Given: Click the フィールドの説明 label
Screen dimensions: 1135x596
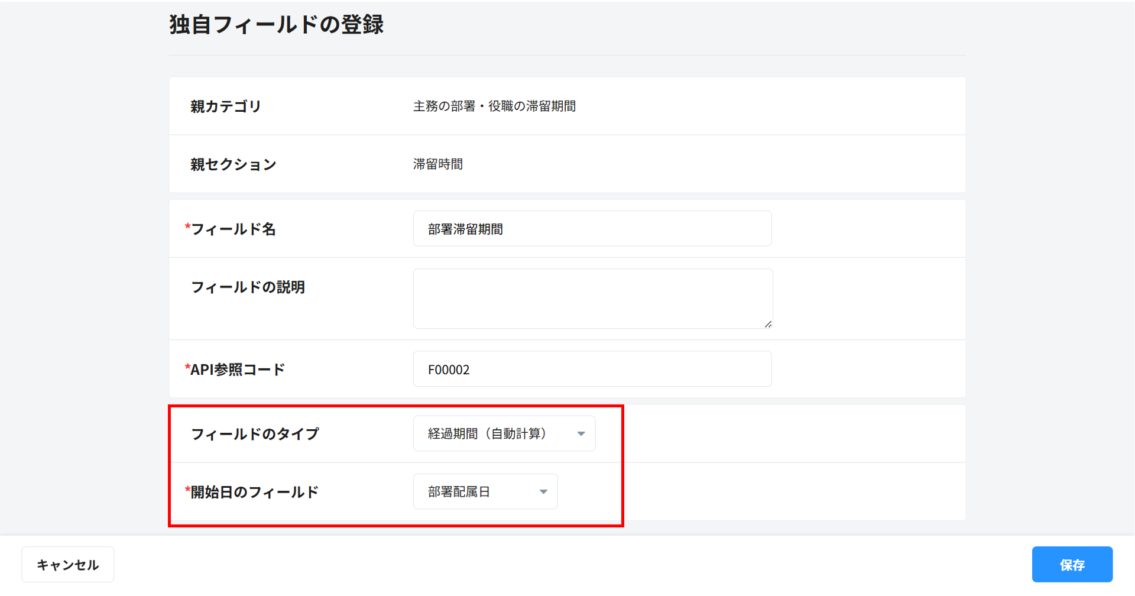Looking at the screenshot, I should tap(248, 287).
